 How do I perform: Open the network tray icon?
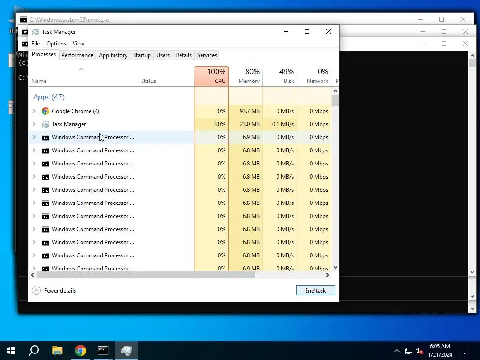tap(408, 351)
